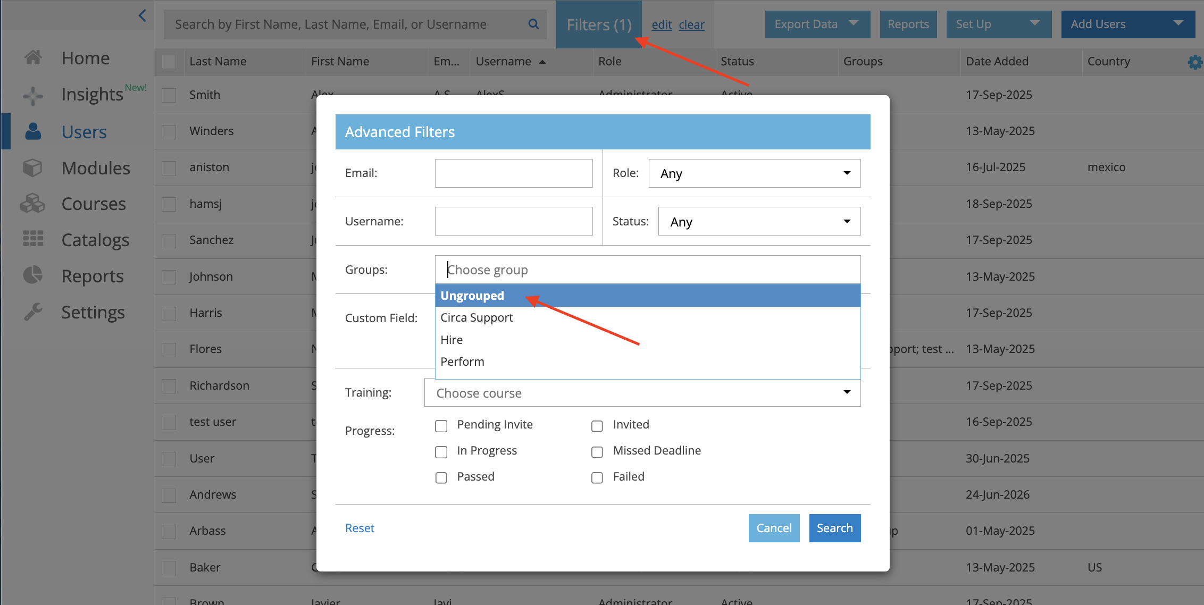Click the Johnson last name cell
This screenshot has width=1204, height=605.
click(x=211, y=276)
